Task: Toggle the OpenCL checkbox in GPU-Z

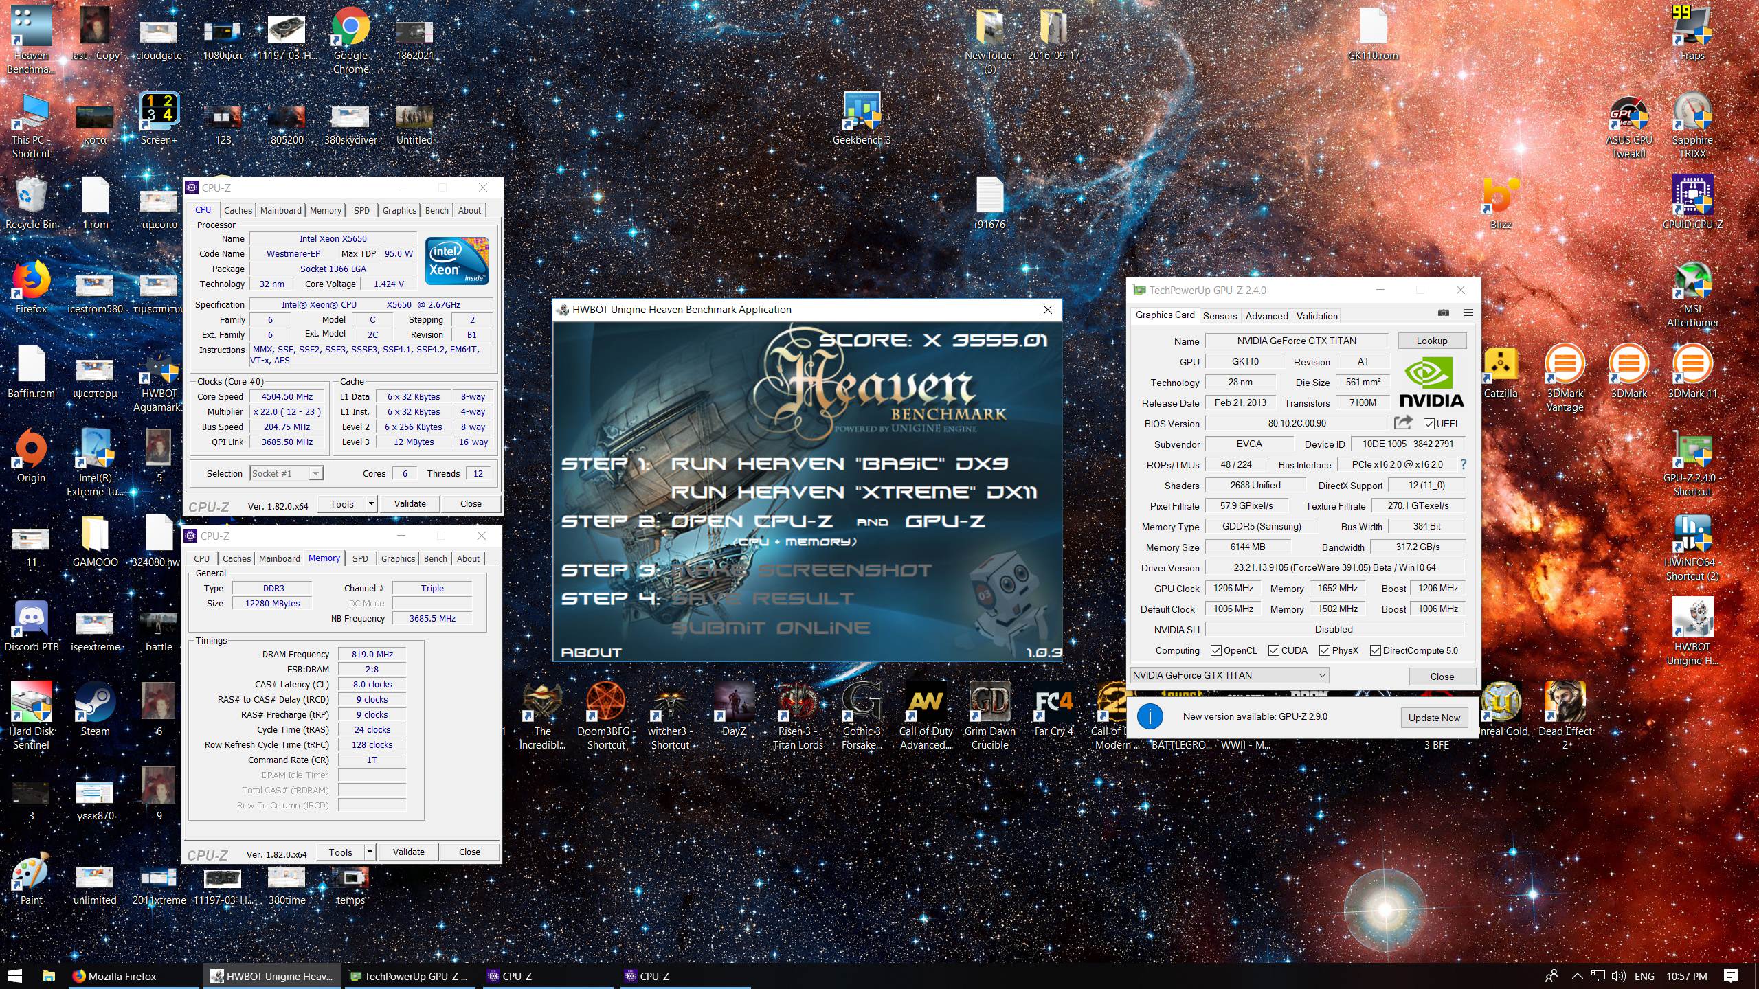Action: coord(1216,650)
